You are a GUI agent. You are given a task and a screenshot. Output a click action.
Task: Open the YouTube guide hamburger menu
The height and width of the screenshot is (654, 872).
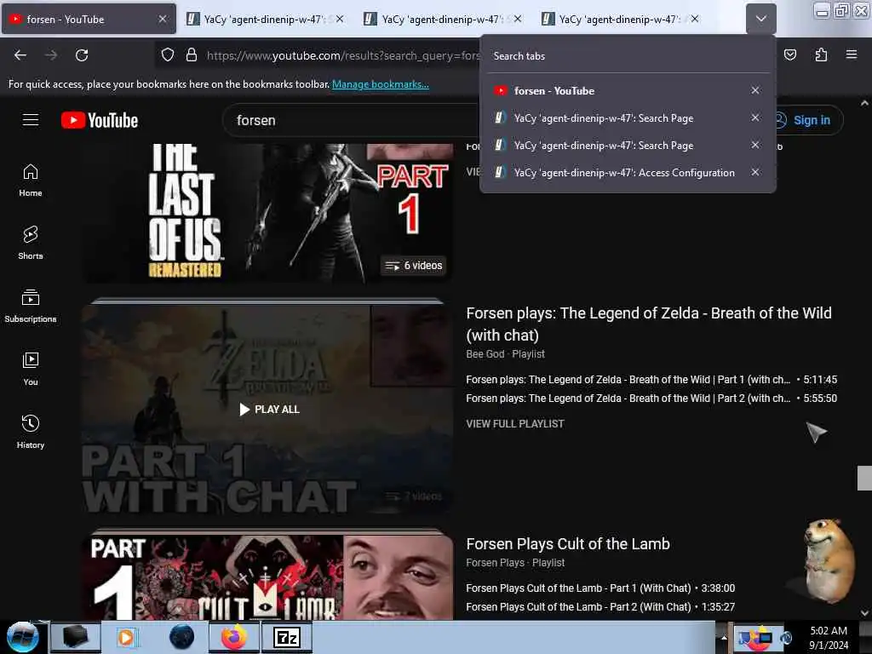[31, 119]
